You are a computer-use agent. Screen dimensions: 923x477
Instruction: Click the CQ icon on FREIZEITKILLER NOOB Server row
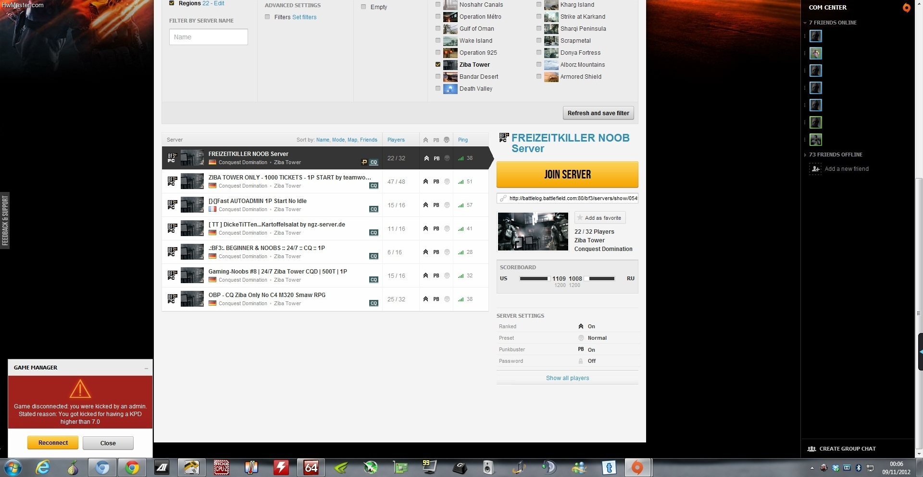tap(374, 162)
